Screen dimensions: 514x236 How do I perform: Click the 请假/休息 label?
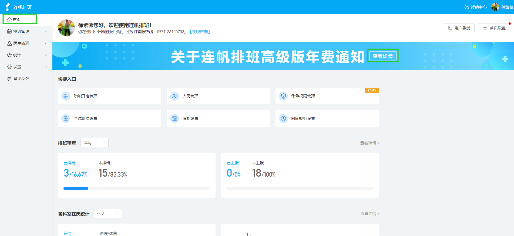click(x=108, y=234)
